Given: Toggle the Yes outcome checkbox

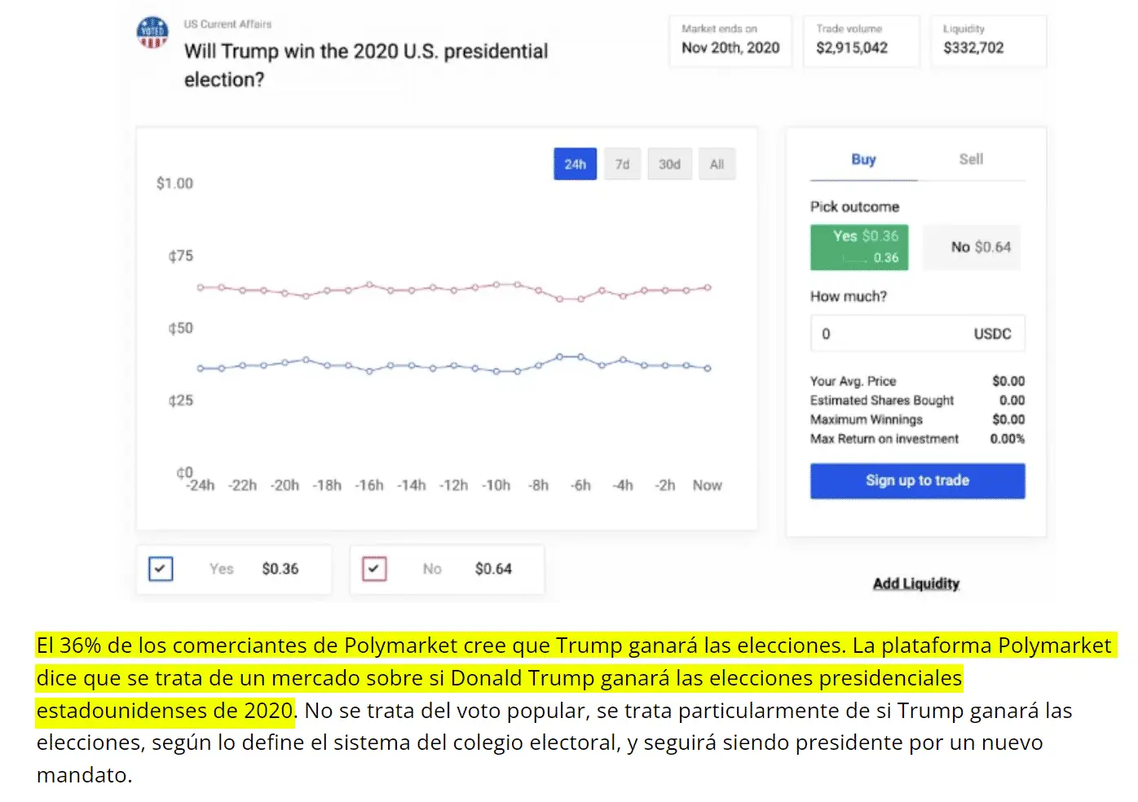Looking at the screenshot, I should [x=161, y=568].
